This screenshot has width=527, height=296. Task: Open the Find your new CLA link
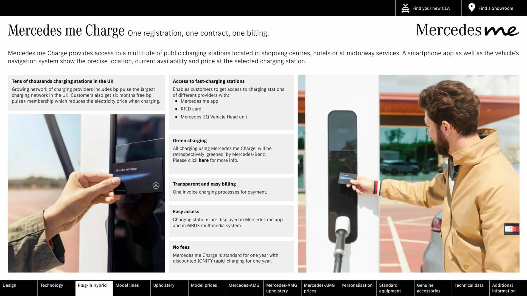tap(431, 8)
